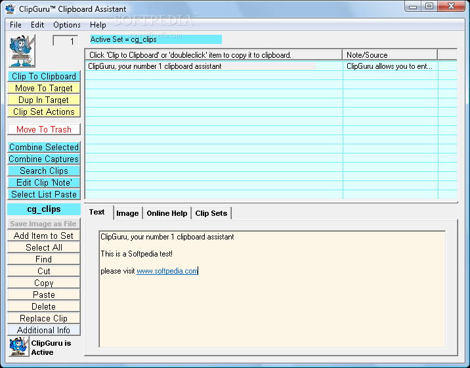Click Select List Paste button
Image resolution: width=470 pixels, height=368 pixels.
click(x=44, y=194)
